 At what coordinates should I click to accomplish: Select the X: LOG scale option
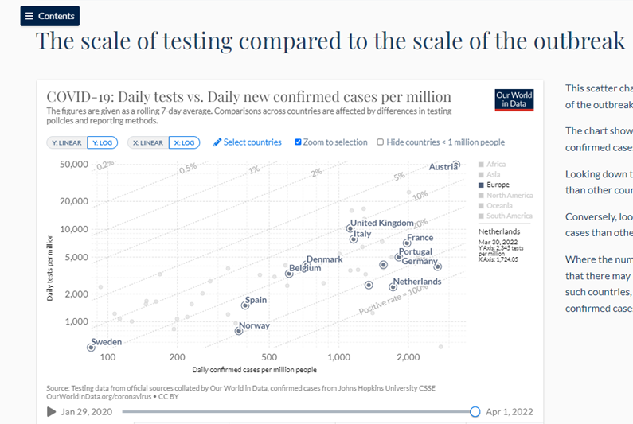[183, 143]
